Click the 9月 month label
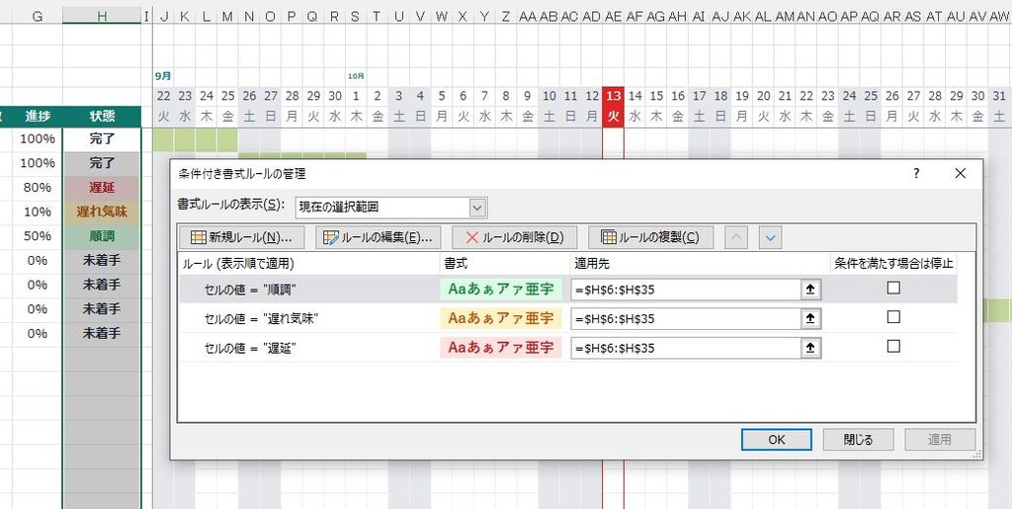Viewport: 1012px width, 509px height. (x=163, y=76)
